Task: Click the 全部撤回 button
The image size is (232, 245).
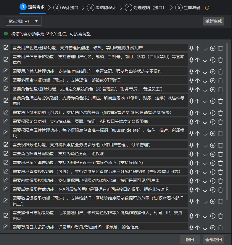Action: click(214, 240)
